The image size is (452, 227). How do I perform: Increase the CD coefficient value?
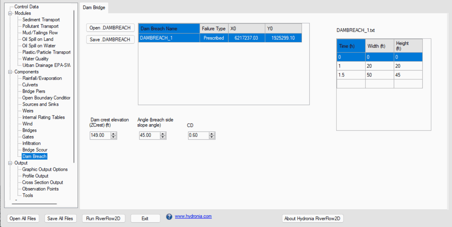(x=212, y=134)
